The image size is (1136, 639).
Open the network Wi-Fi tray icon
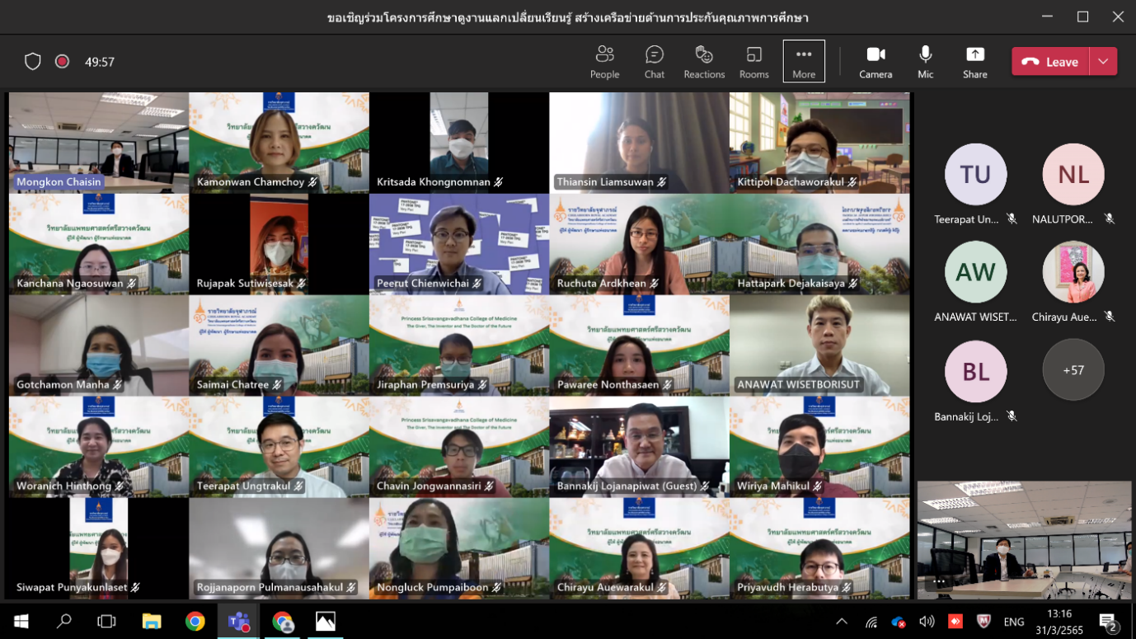pyautogui.click(x=871, y=622)
